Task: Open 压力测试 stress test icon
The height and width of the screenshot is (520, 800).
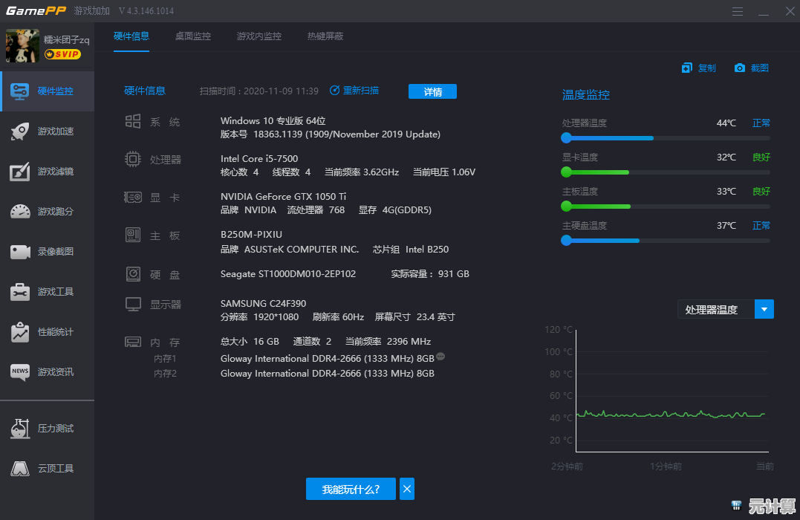Action: click(x=20, y=429)
